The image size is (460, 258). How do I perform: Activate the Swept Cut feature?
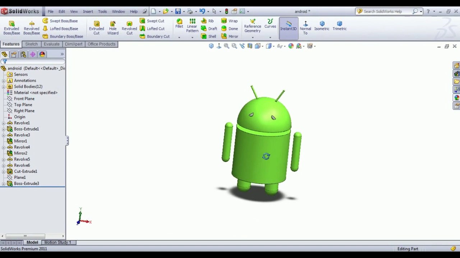coord(152,21)
